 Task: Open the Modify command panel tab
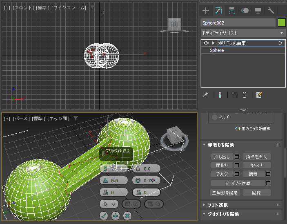coord(219,11)
